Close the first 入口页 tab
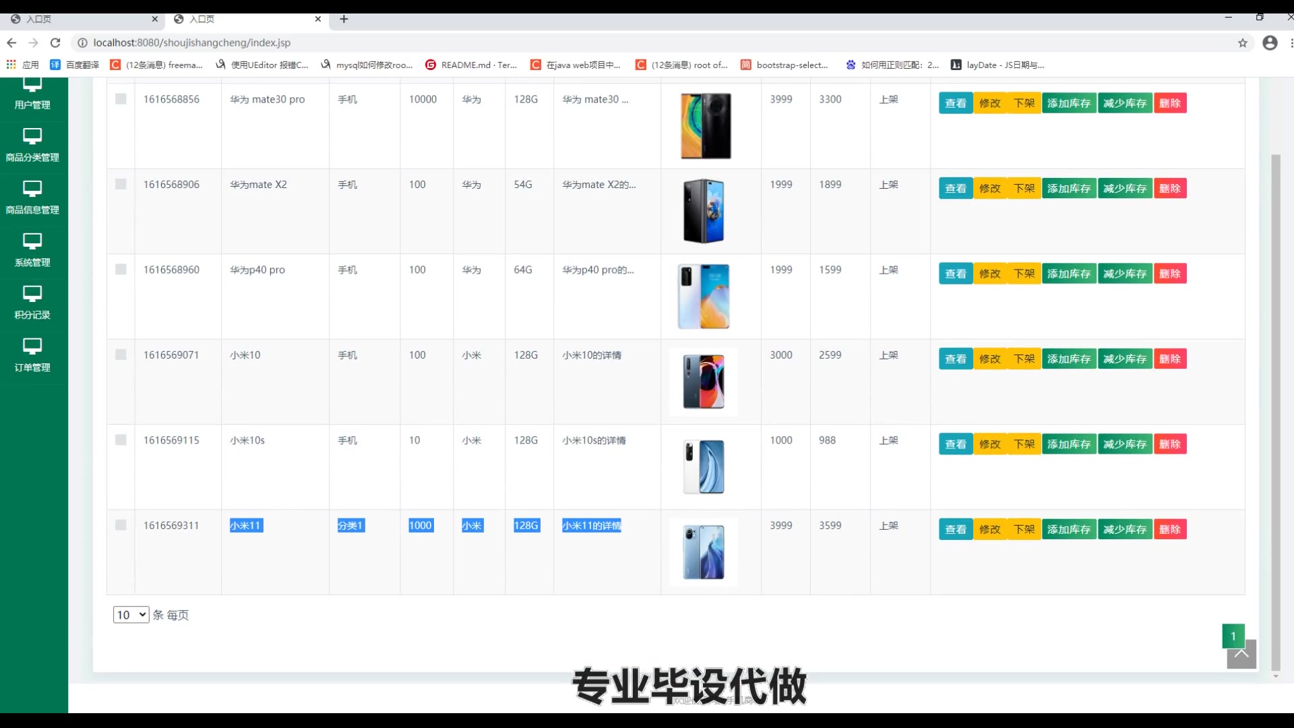The image size is (1294, 728). (x=155, y=19)
